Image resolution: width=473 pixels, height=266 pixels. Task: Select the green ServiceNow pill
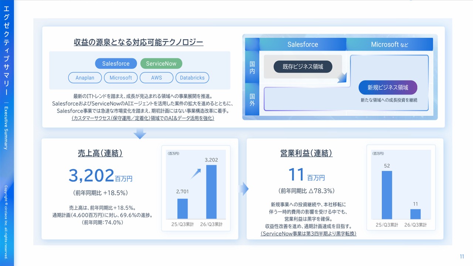(161, 64)
